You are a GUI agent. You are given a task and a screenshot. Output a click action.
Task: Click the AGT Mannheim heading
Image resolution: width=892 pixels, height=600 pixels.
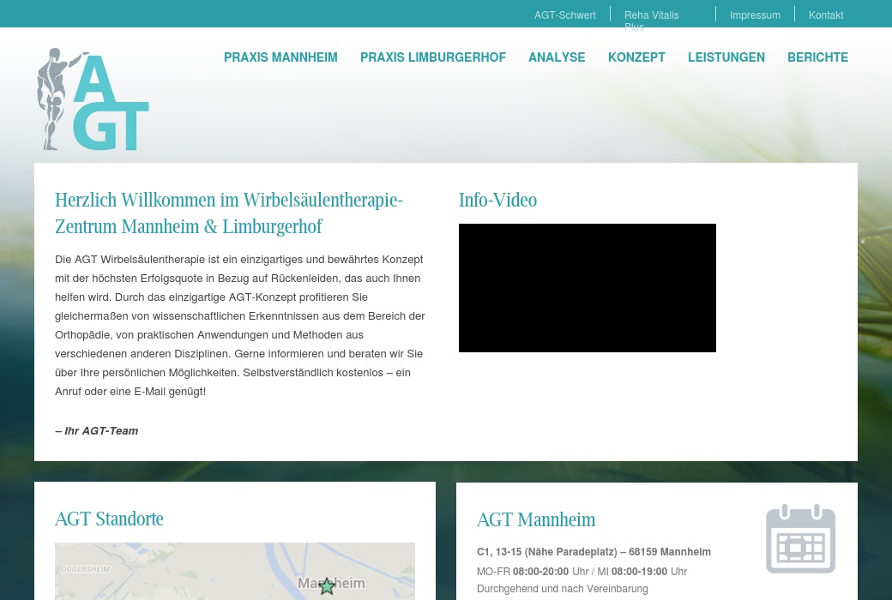coord(535,519)
